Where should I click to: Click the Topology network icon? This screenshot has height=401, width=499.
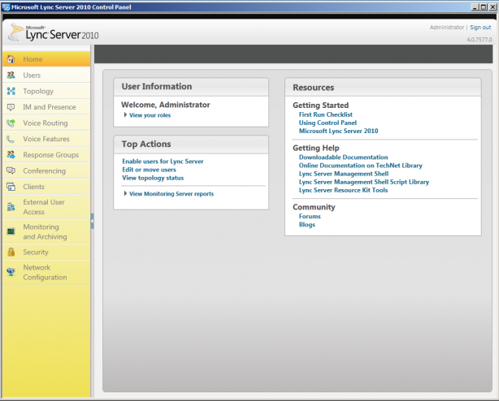coord(11,91)
